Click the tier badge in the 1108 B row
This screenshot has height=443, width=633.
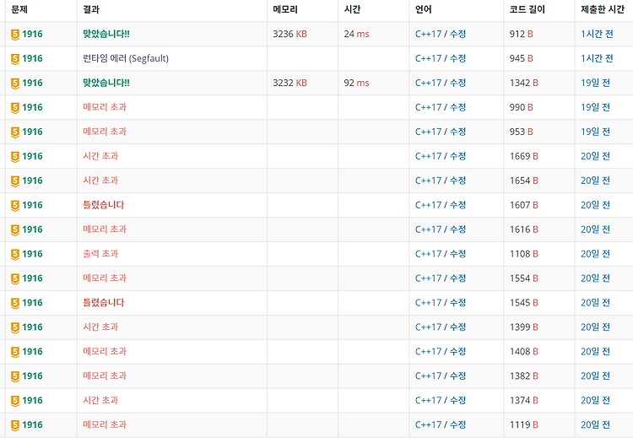click(15, 254)
